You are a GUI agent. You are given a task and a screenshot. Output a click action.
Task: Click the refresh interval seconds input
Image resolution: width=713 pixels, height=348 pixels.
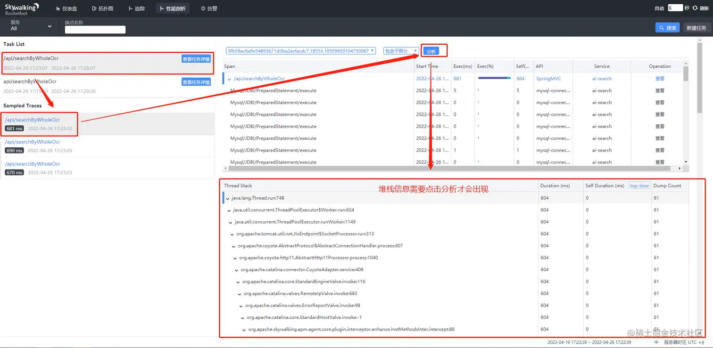click(x=675, y=8)
